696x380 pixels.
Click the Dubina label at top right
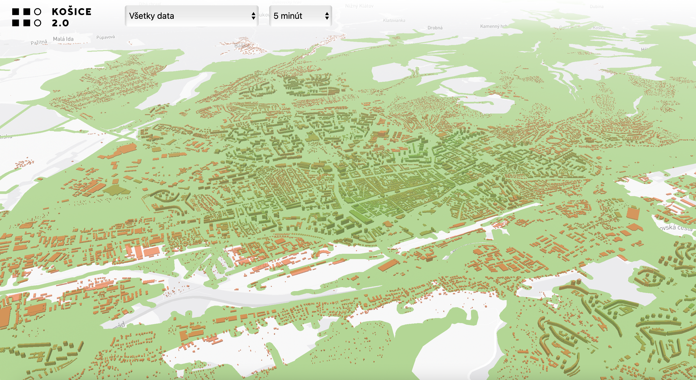597,7
